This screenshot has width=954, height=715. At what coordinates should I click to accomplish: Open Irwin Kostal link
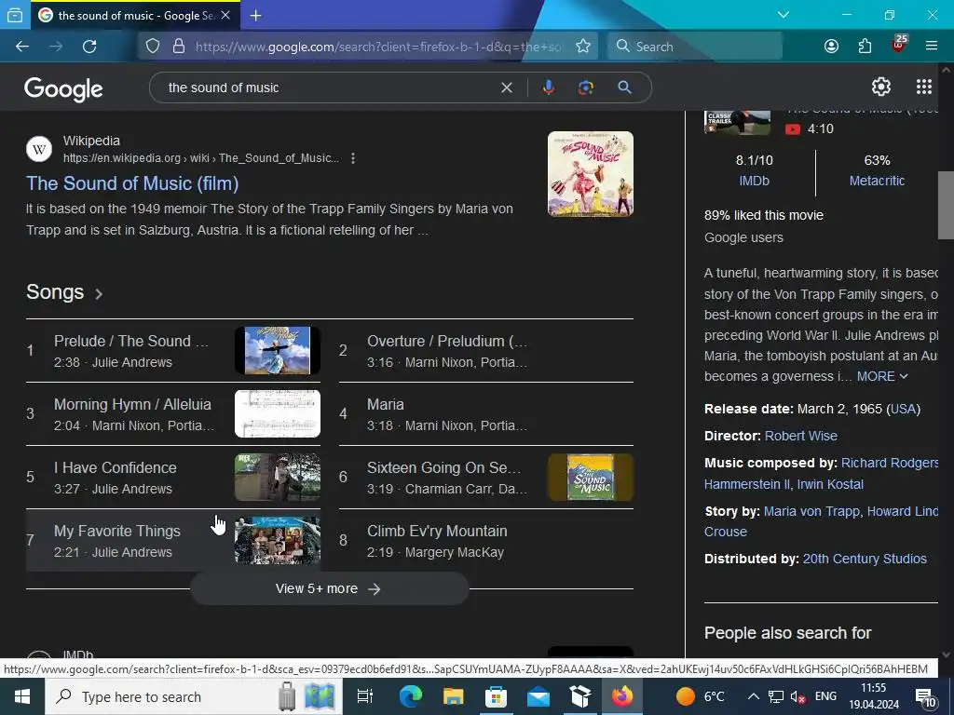pos(830,484)
